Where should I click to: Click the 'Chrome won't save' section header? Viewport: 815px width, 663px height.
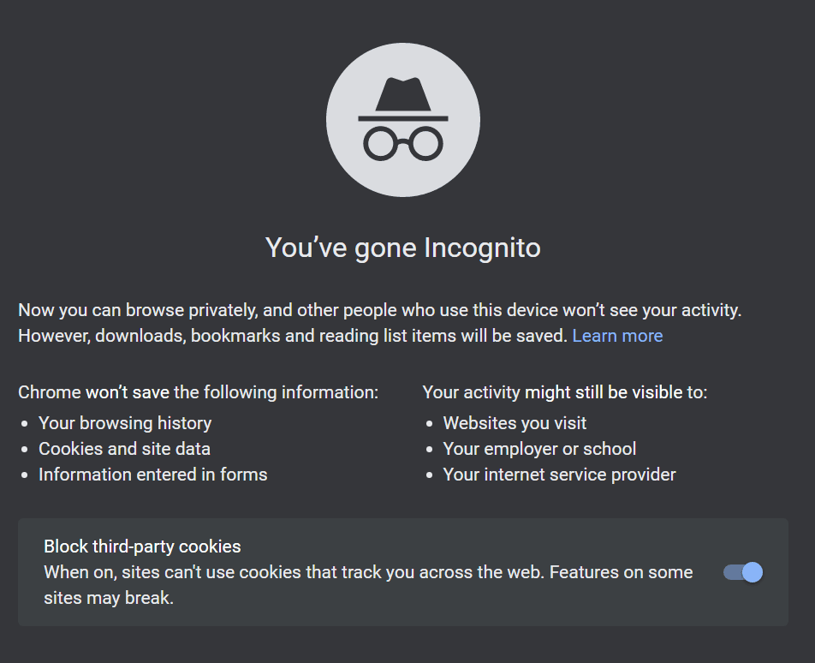click(198, 391)
